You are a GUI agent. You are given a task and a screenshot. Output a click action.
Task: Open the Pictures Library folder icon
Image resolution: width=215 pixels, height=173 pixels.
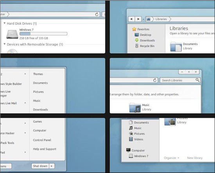(x=170, y=121)
